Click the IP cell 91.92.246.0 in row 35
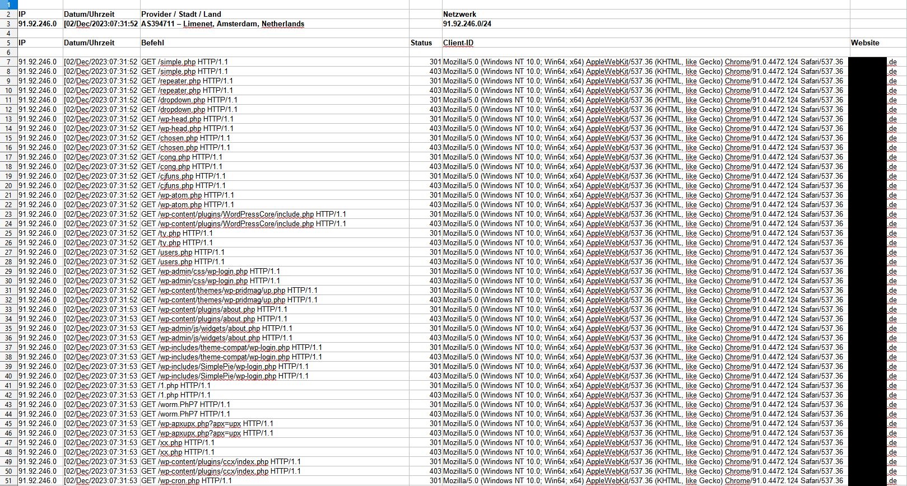Screen dimensions: 907x486 (40, 328)
